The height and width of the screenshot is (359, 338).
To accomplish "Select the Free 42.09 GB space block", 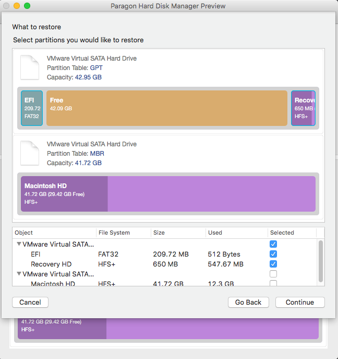I will (167, 108).
